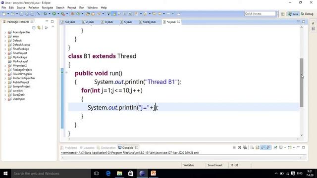Click the Save disk icon in toolbar
Viewport: 317px width, 178px height.
[21, 14]
